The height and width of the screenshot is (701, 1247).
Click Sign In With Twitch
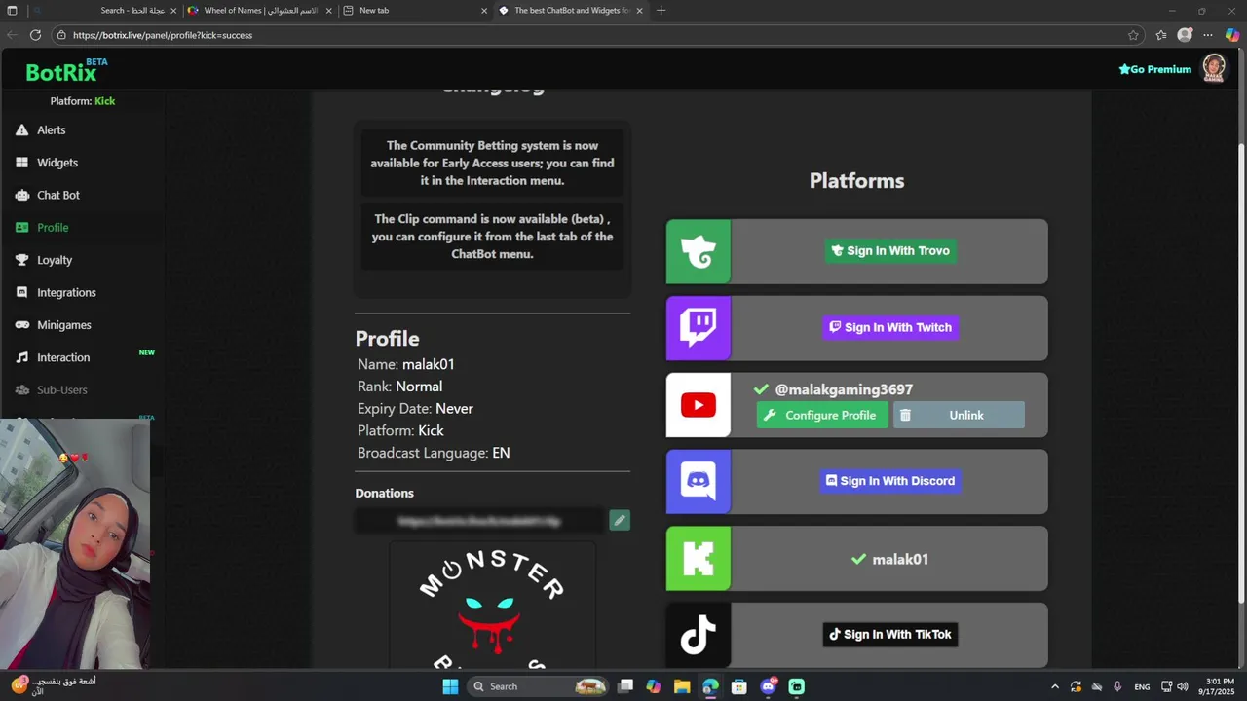(x=890, y=328)
